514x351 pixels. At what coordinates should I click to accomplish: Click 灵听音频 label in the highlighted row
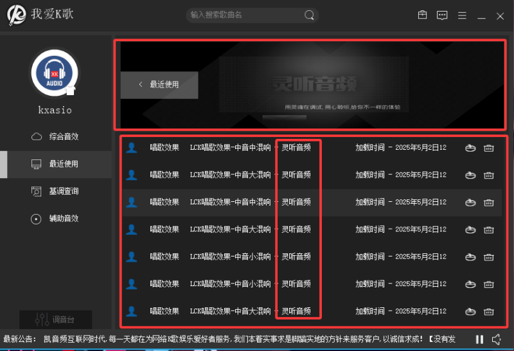pos(296,202)
